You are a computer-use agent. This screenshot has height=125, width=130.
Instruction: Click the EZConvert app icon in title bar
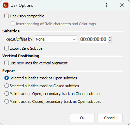click(6, 5)
